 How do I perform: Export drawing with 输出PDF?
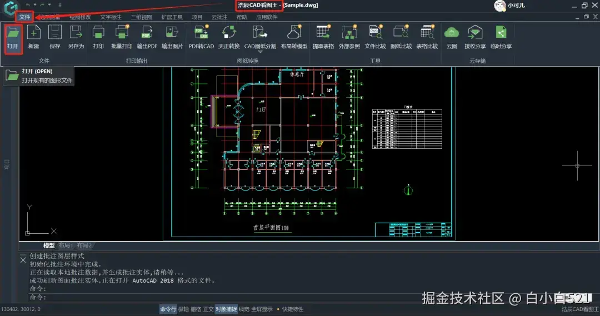click(147, 38)
